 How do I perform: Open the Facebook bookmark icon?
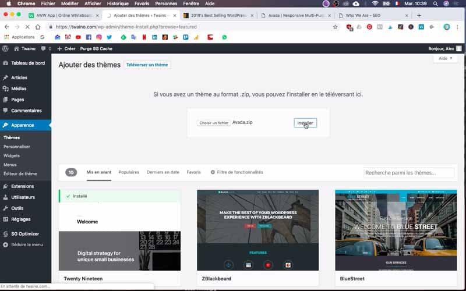click(89, 37)
